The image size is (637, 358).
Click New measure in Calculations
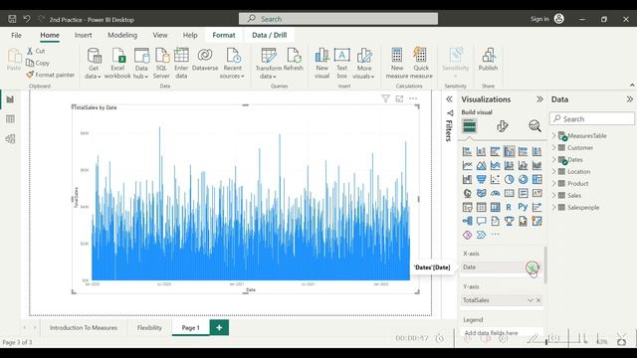pyautogui.click(x=397, y=64)
